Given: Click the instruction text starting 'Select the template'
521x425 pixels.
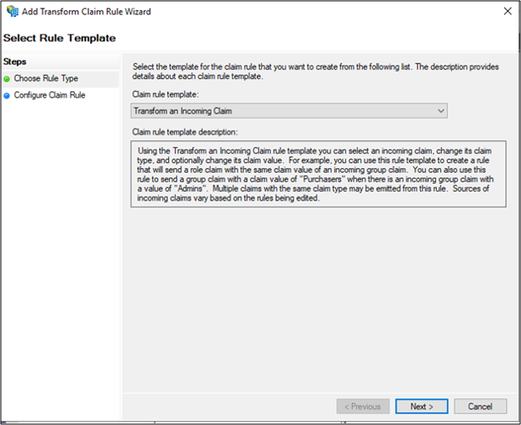Looking at the screenshot, I should pos(315,71).
